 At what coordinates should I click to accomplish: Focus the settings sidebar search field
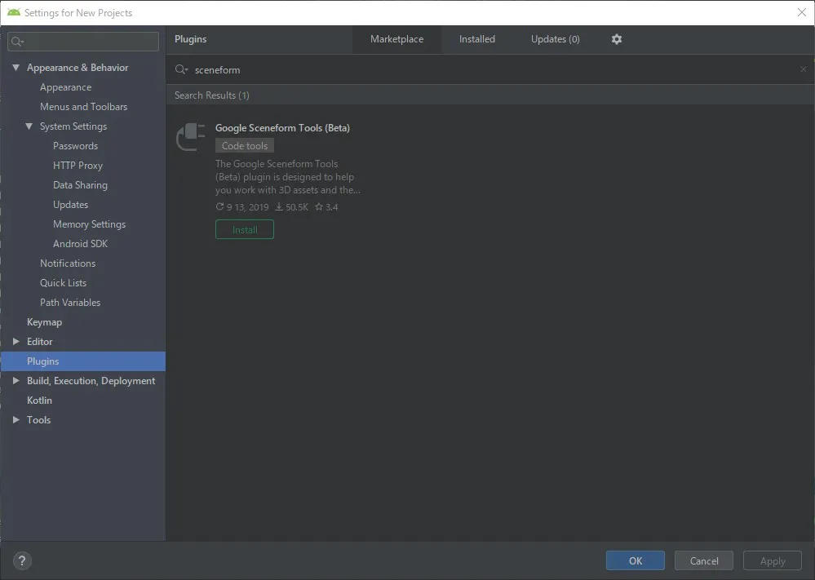83,42
